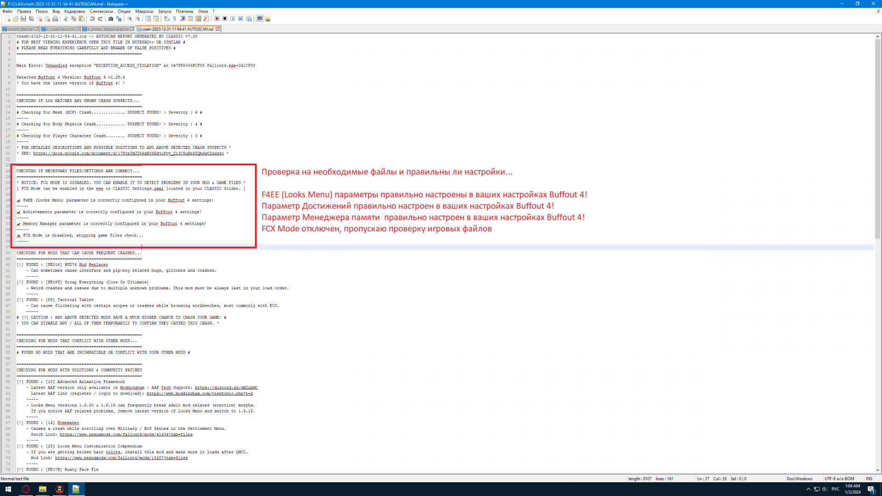The image size is (882, 496).
Task: Start macro recording with the red dot
Action: point(217,19)
